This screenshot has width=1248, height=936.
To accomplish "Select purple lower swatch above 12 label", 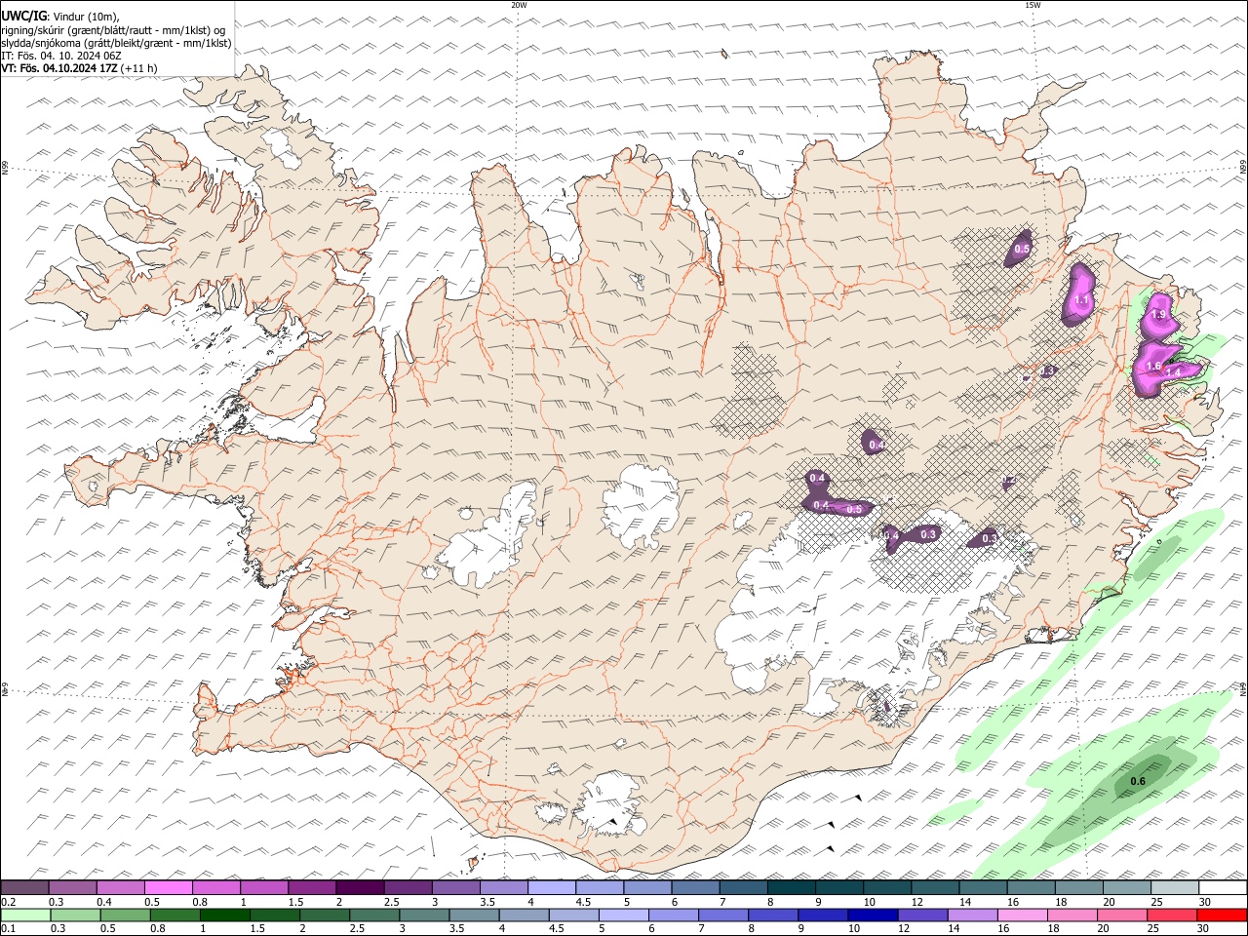I will pyautogui.click(x=921, y=916).
